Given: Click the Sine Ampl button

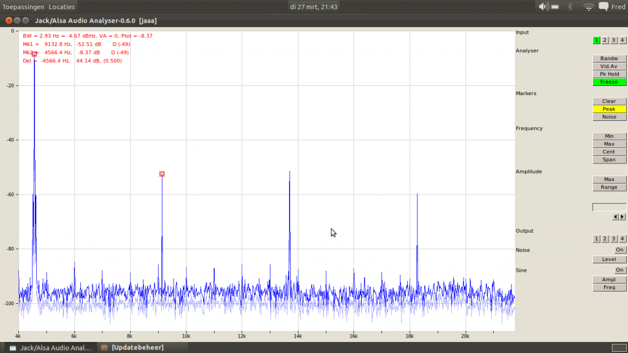Looking at the screenshot, I should [609, 279].
